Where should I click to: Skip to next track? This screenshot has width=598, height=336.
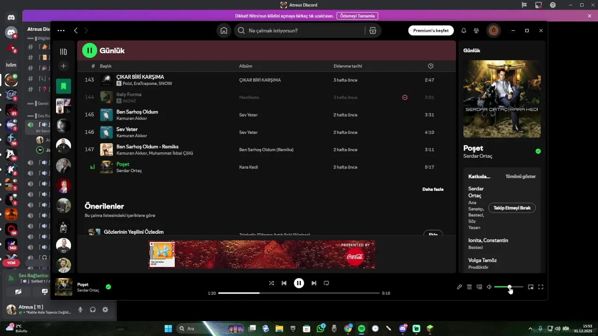tap(314, 283)
